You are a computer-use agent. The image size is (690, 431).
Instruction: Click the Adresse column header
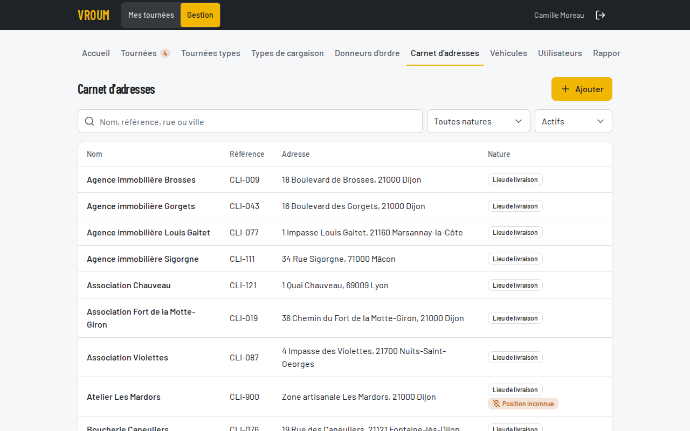tap(296, 154)
